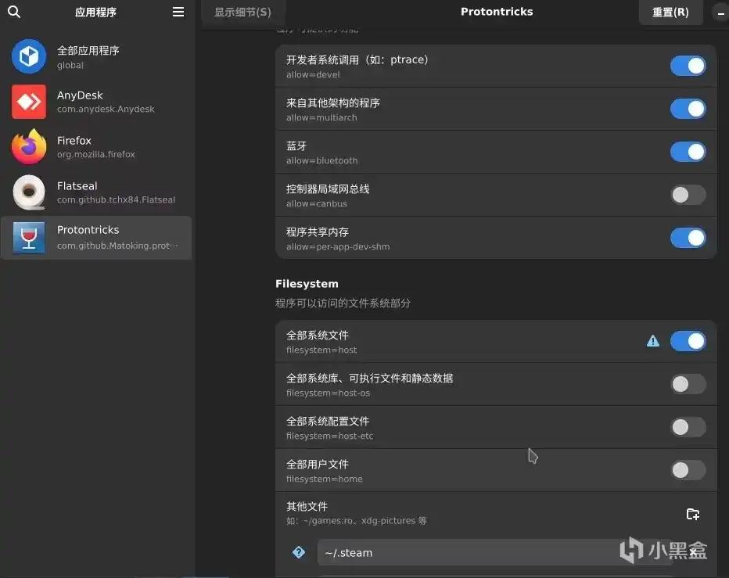Click the 'Protontricks' name in the app list
The width and height of the screenshot is (729, 578).
(88, 230)
